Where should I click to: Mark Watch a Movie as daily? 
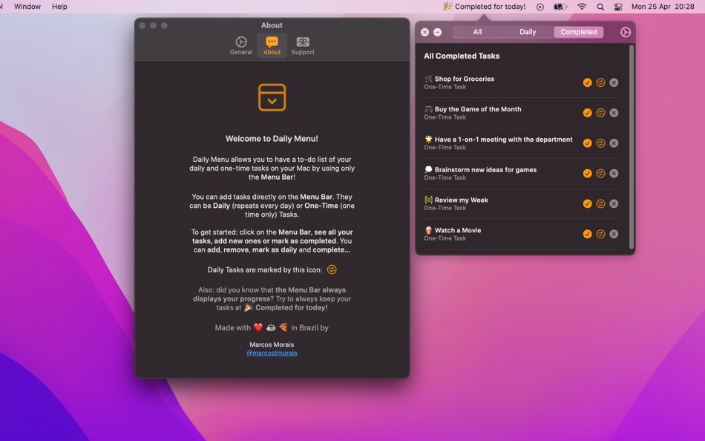(600, 234)
